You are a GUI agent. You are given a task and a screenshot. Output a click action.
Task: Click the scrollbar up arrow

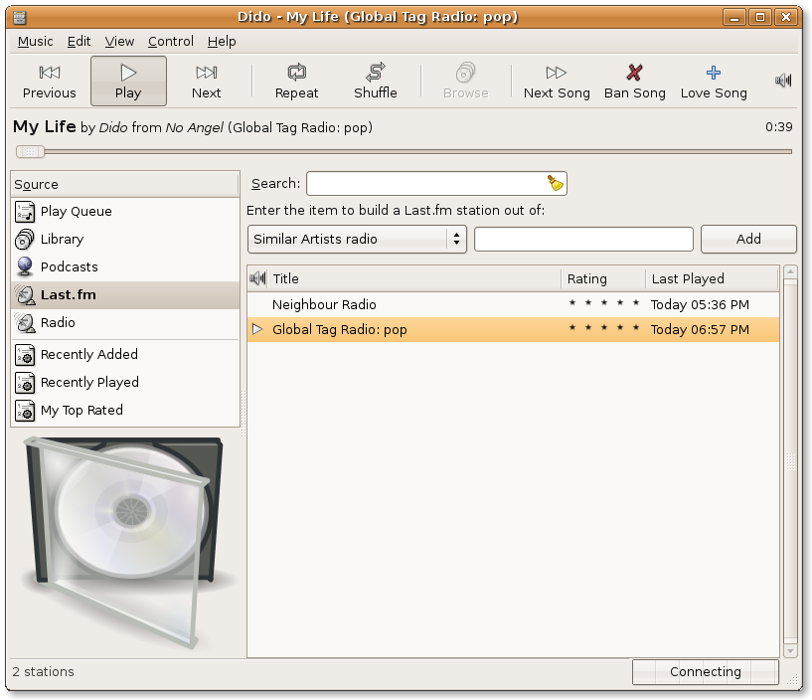pyautogui.click(x=790, y=272)
